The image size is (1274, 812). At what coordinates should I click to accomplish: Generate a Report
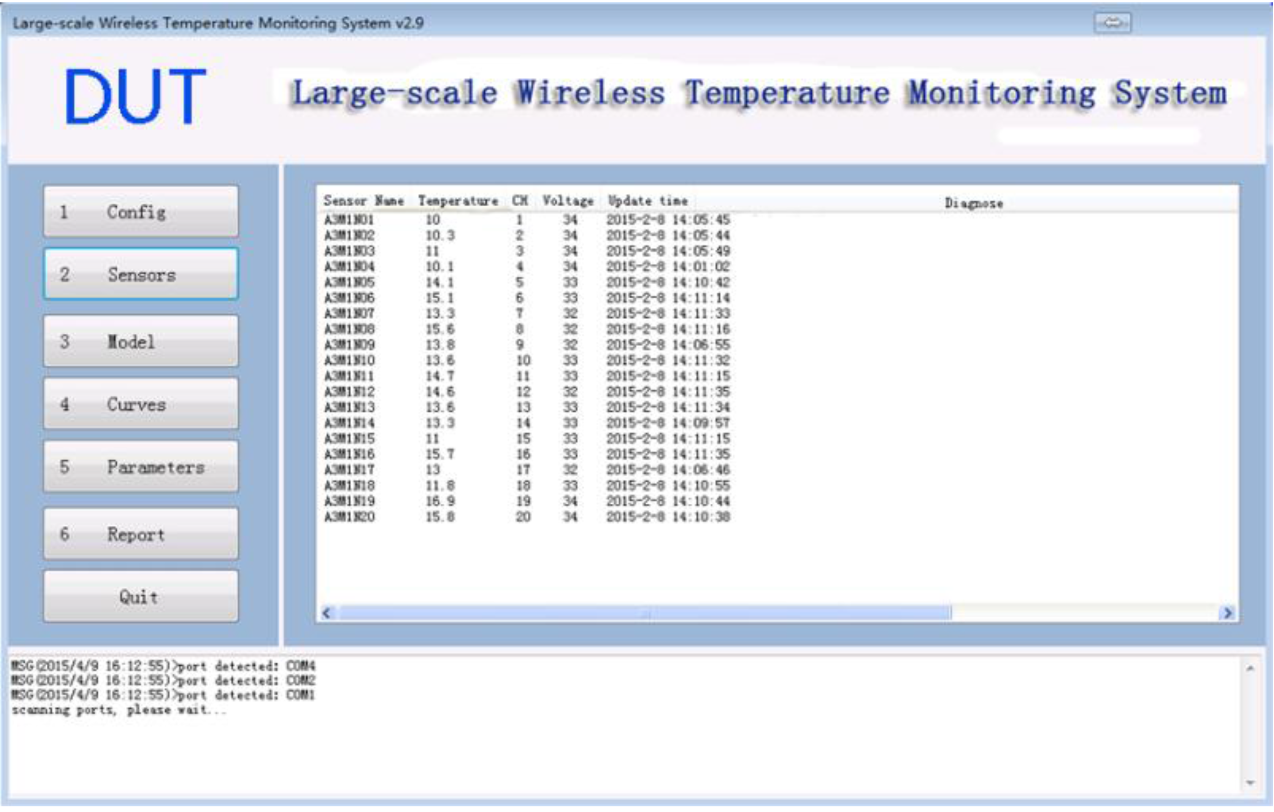pos(140,535)
